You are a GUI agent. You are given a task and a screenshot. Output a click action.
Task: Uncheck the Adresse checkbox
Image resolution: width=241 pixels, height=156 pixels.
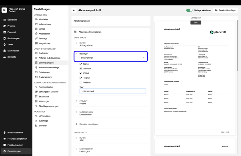coord(81,69)
